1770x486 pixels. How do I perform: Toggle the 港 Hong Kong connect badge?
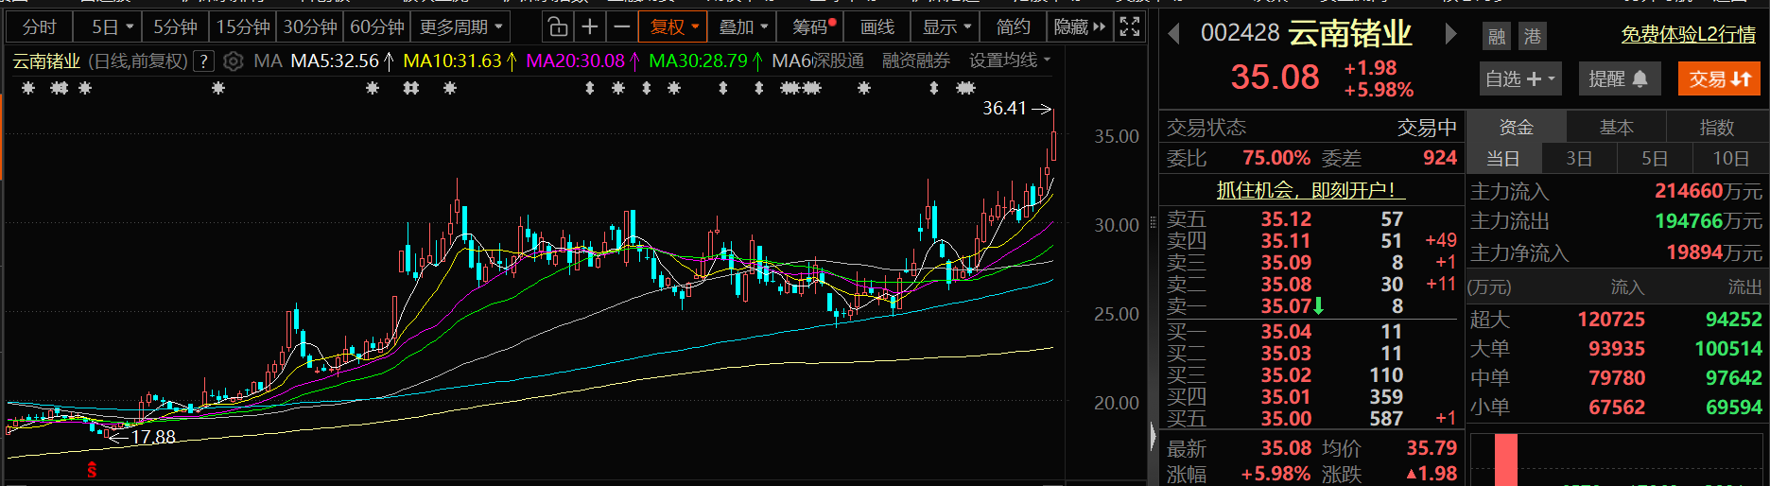click(1533, 37)
